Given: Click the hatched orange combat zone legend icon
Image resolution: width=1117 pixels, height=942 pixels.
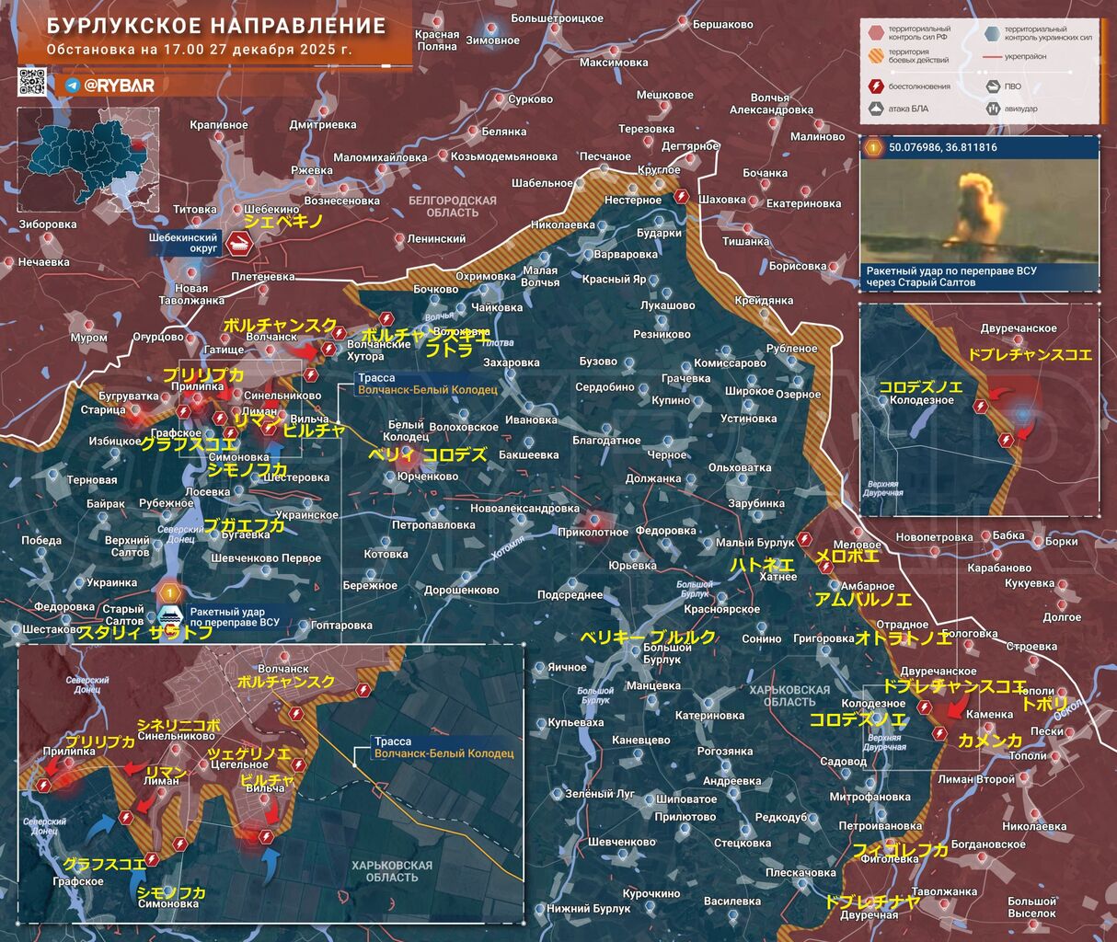Looking at the screenshot, I should click(877, 58).
